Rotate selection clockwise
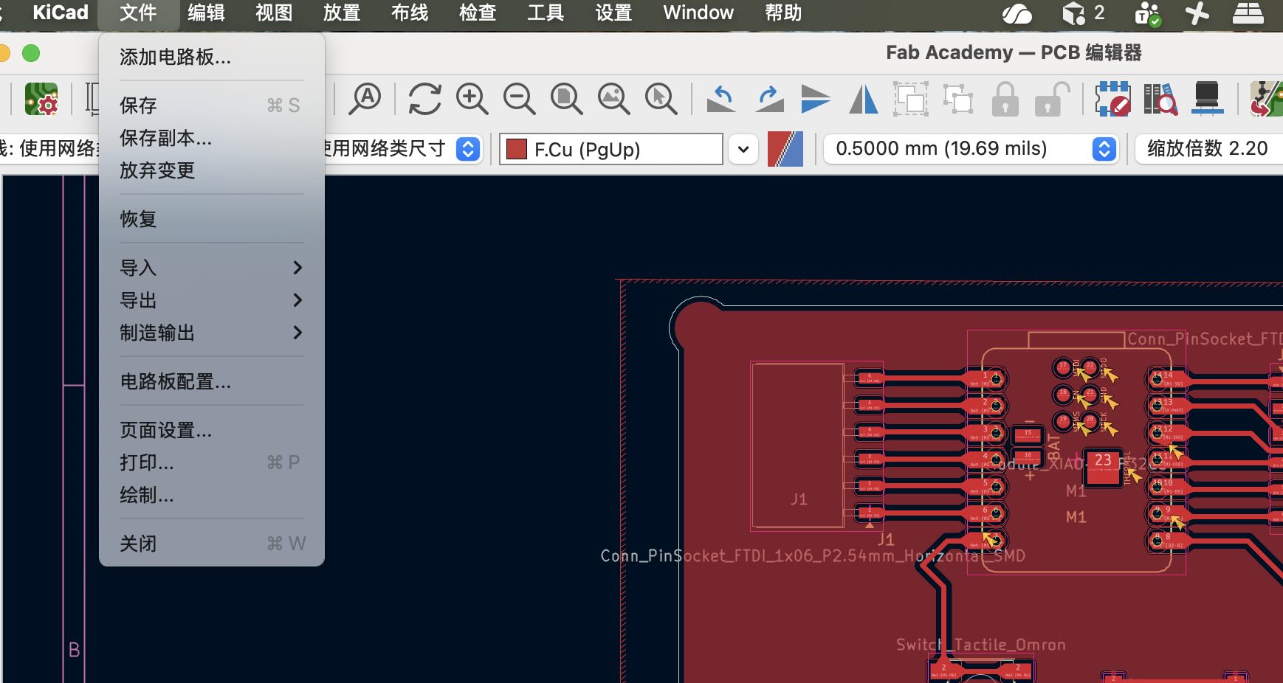Viewport: 1283px width, 683px height. pyautogui.click(x=769, y=99)
